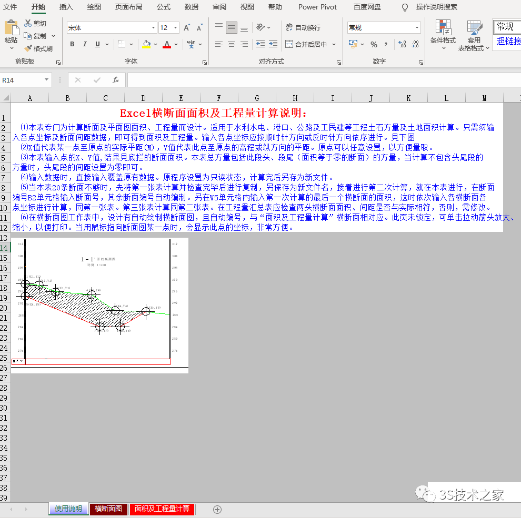
Task: Add new sheet with plus icon
Action: click(x=217, y=510)
